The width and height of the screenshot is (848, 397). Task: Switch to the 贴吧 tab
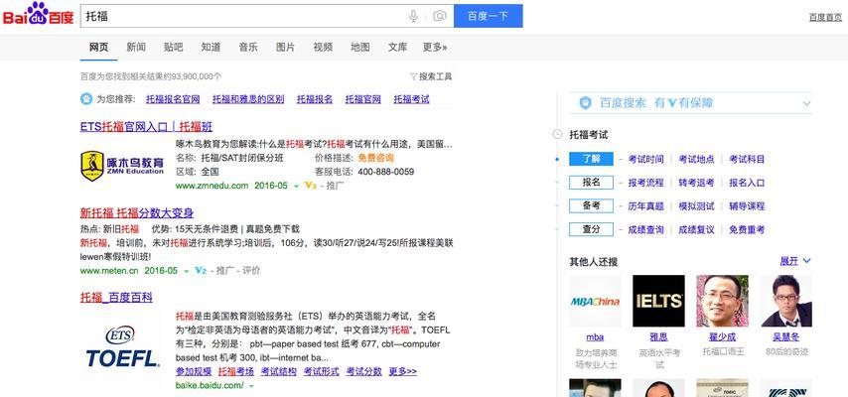tap(173, 48)
